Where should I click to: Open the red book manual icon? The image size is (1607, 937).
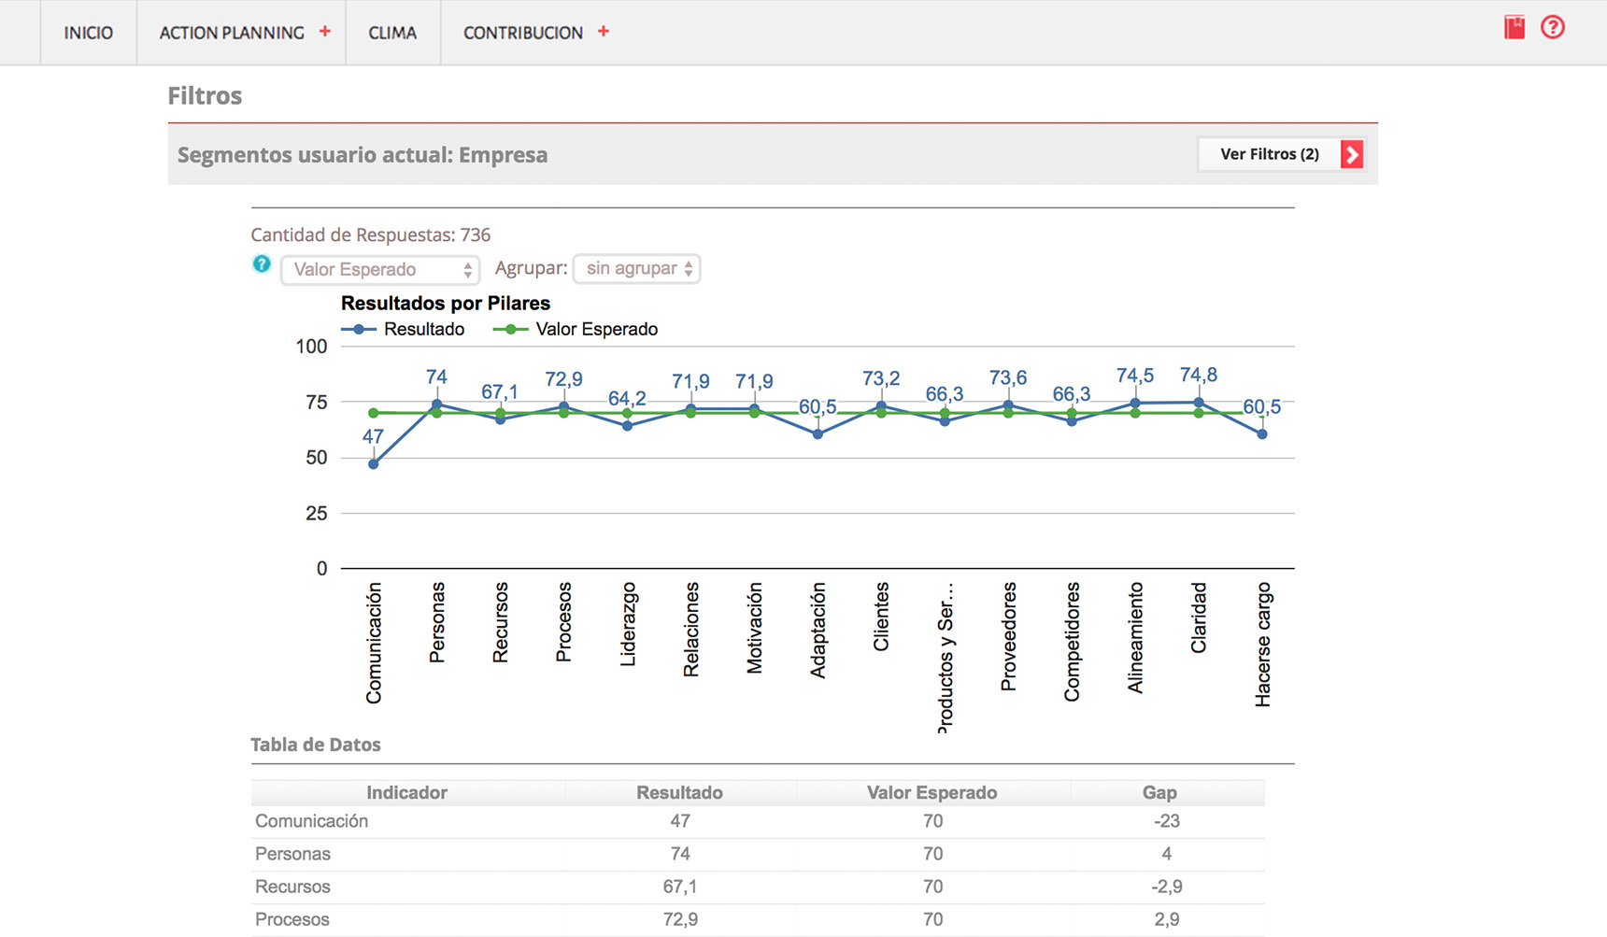pyautogui.click(x=1515, y=28)
